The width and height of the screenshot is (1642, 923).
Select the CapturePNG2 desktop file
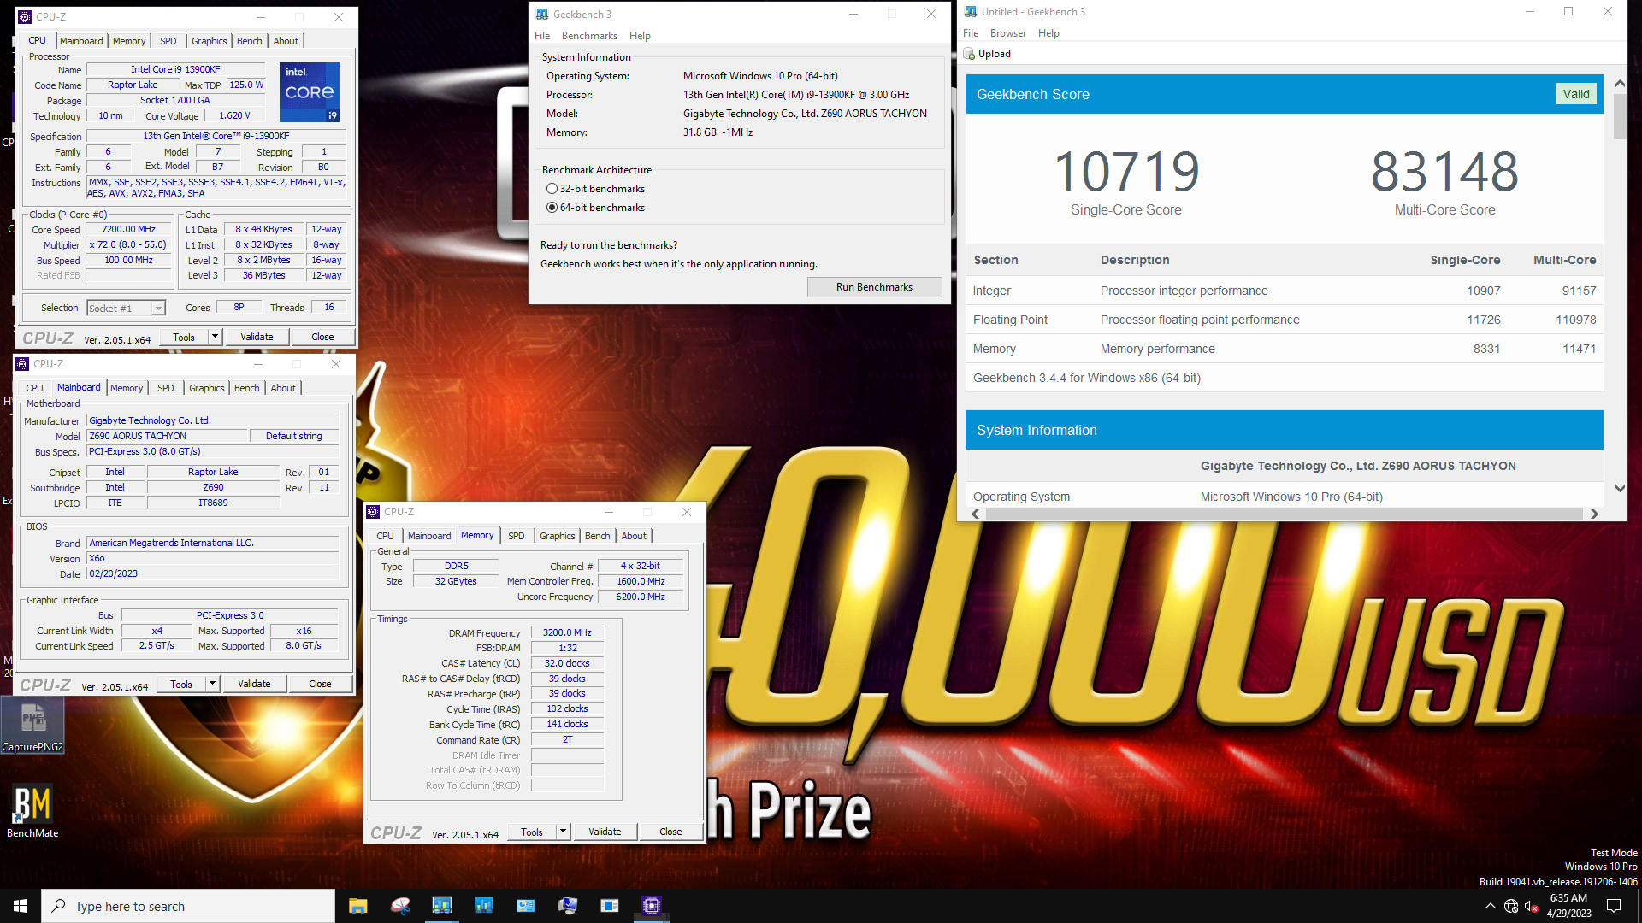point(32,725)
